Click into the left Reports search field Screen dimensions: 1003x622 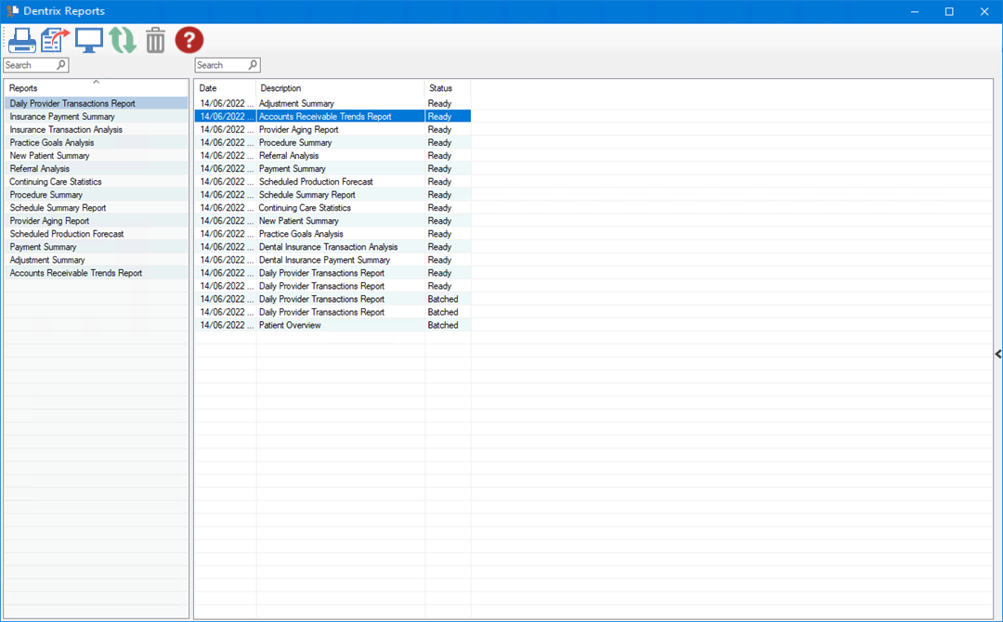tap(30, 65)
